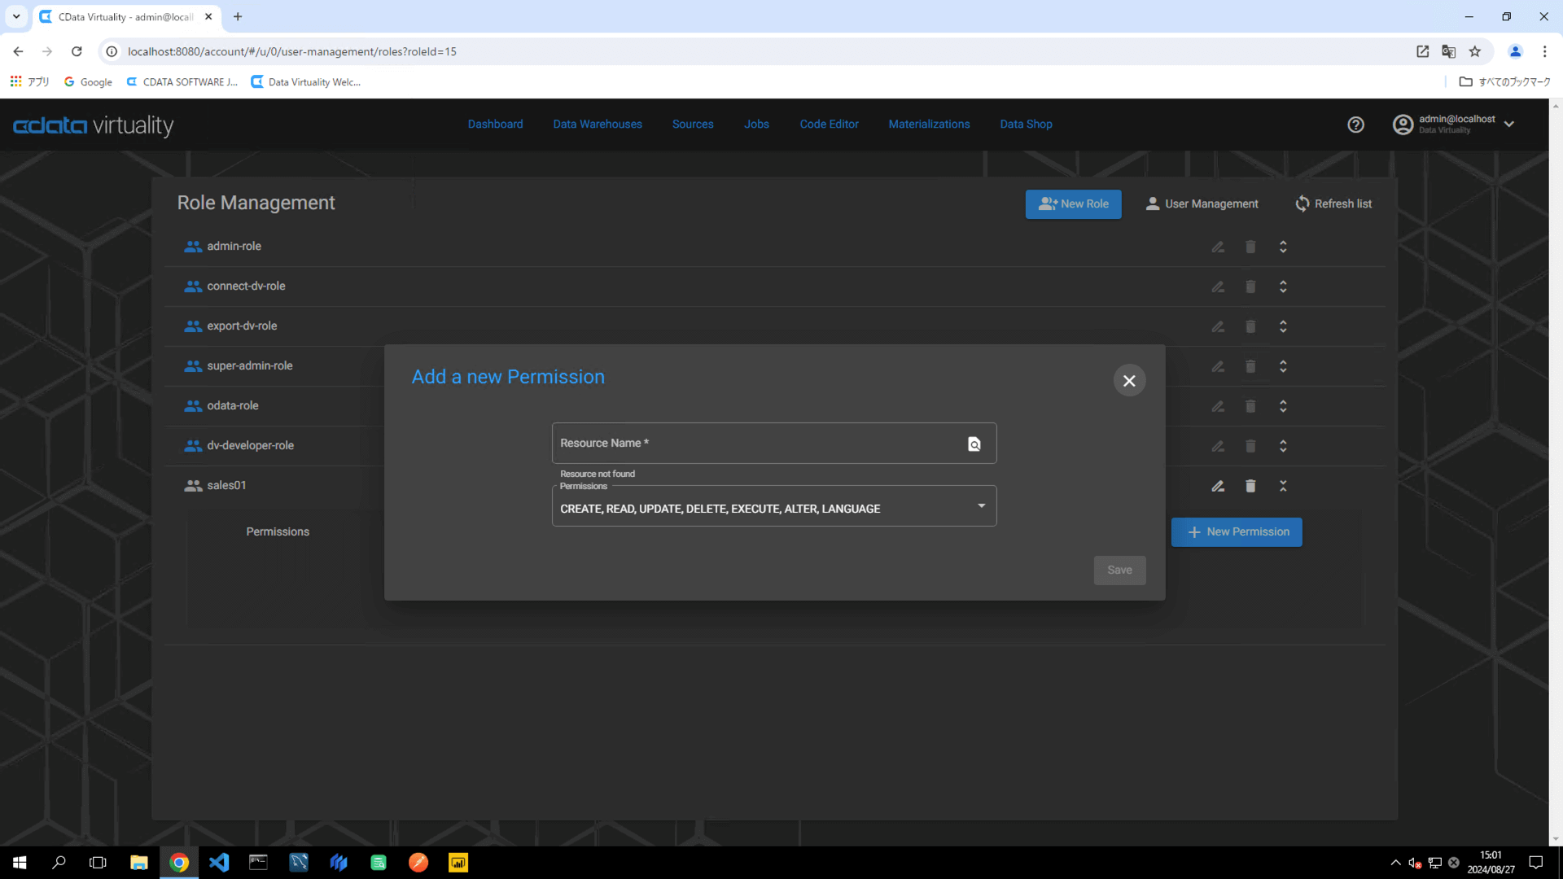Go to the Code Editor tab
Viewport: 1563px width, 879px height.
(829, 125)
